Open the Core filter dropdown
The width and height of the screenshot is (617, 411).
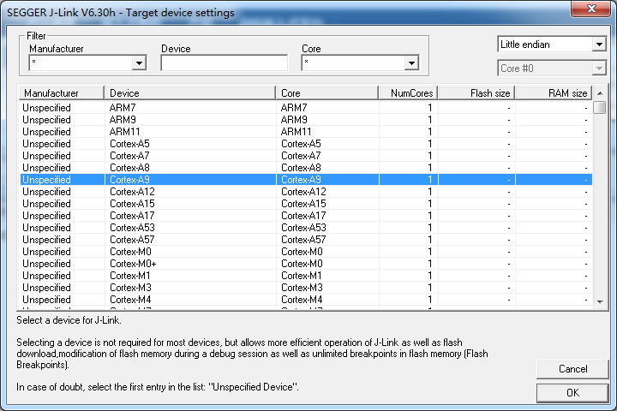[411, 63]
